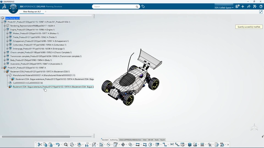Collapse the tree panel chevron

(92, 15)
